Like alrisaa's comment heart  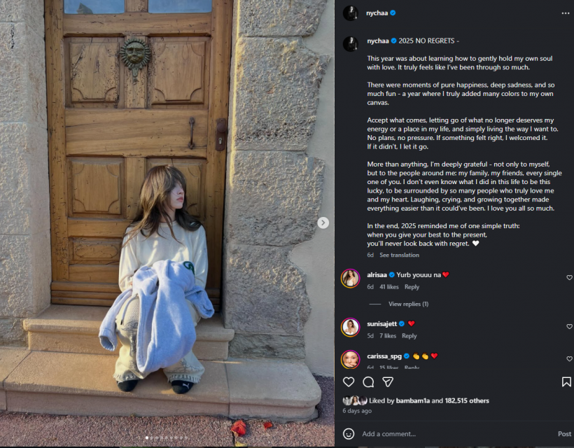(x=569, y=278)
